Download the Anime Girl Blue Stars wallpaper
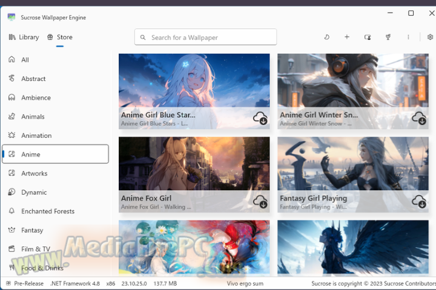Image resolution: width=436 pixels, height=290 pixels. [260, 118]
